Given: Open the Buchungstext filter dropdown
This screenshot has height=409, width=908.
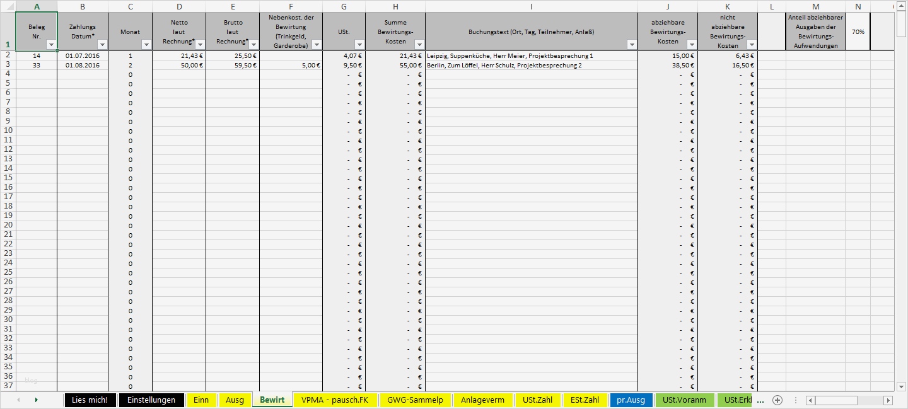Looking at the screenshot, I should coord(631,45).
